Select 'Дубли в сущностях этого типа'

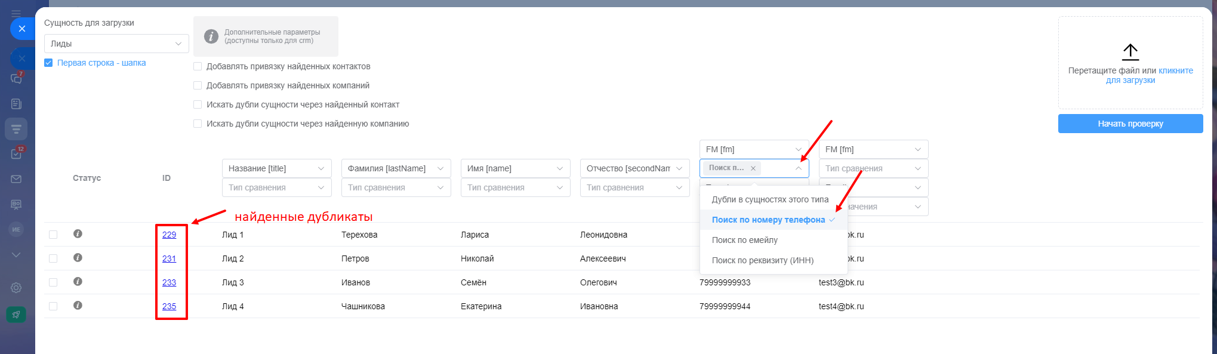click(770, 199)
